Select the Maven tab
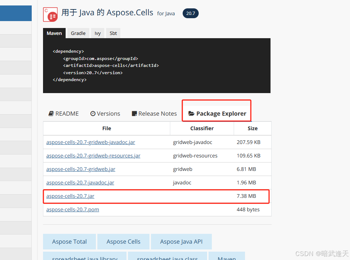This screenshot has width=350, height=260. pos(54,33)
